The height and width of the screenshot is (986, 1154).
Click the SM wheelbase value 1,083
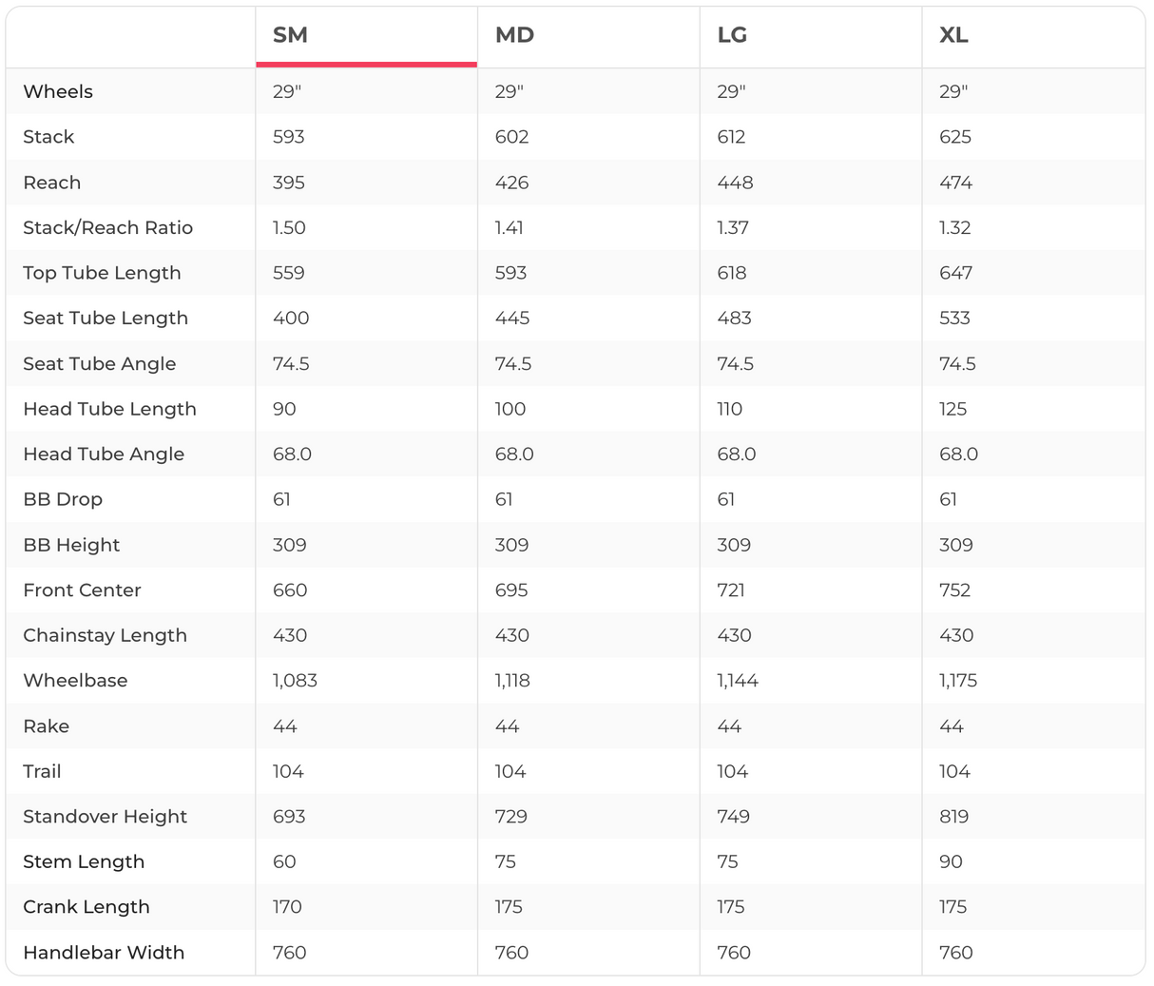[295, 681]
